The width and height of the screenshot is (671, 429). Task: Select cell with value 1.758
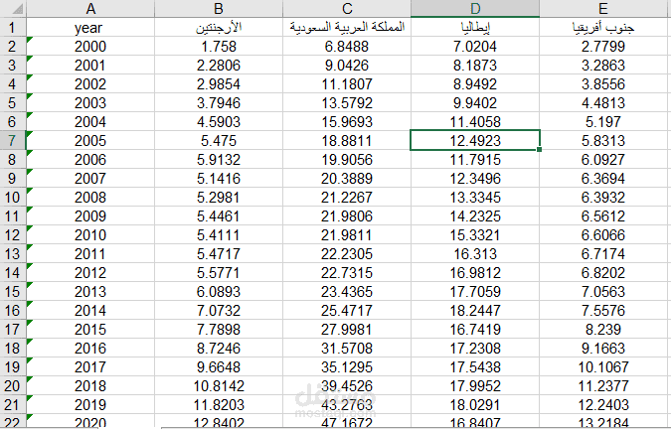219,46
